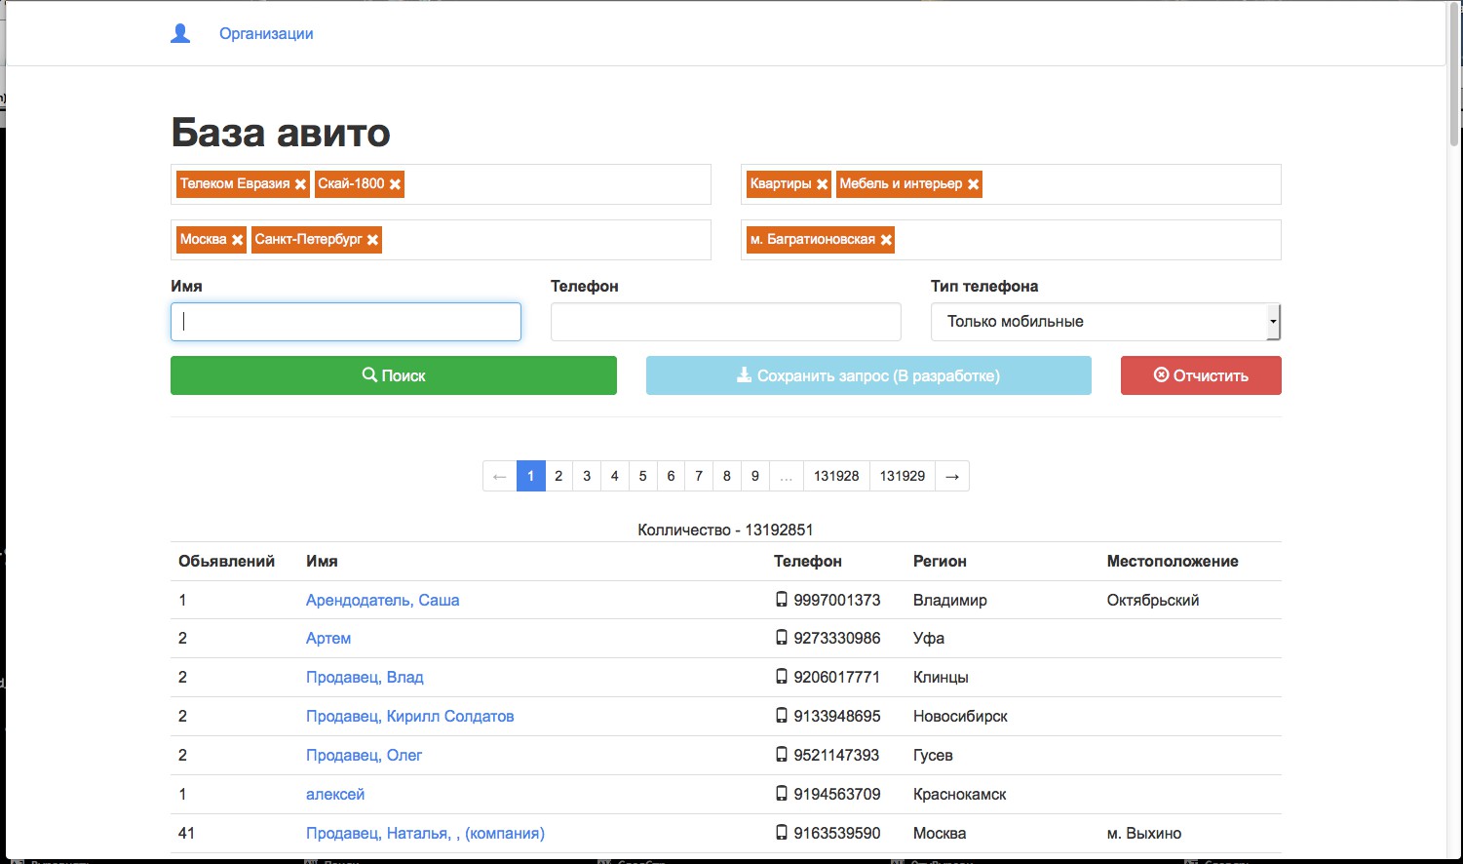Open the алексей profile link
The image size is (1463, 864).
click(x=335, y=794)
